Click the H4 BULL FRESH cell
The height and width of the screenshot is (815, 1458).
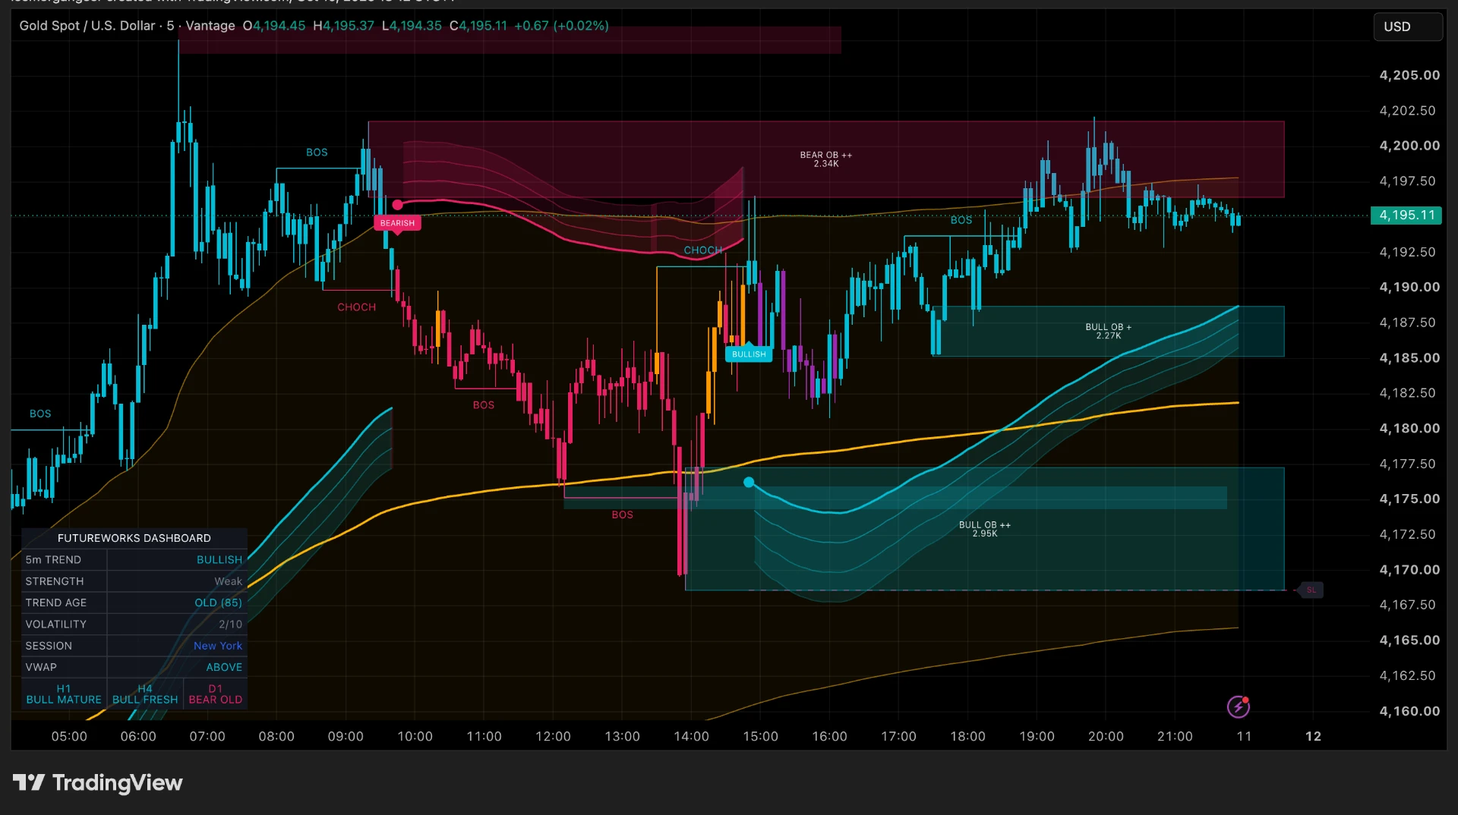coord(145,694)
